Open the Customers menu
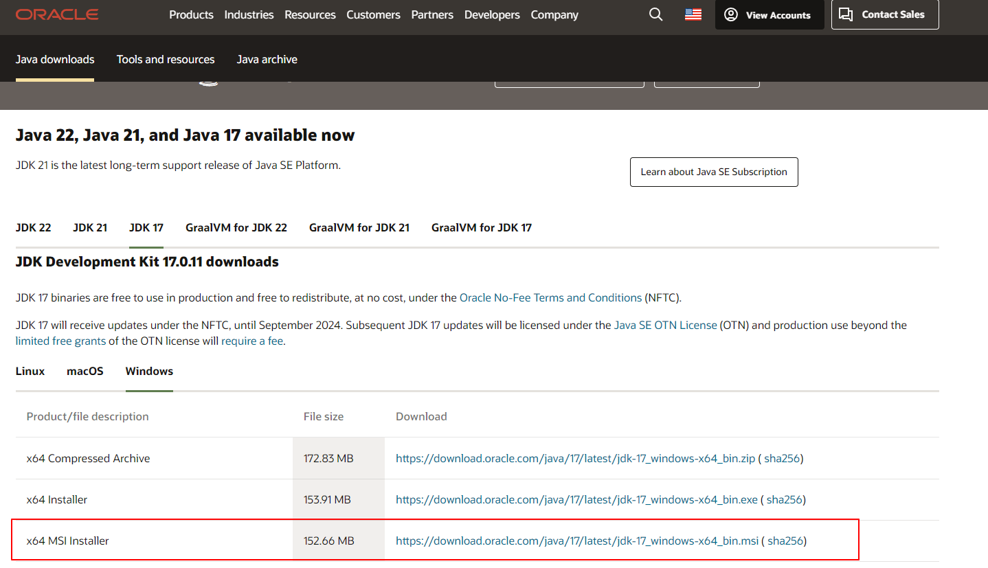Viewport: 988px width, 568px height. click(x=373, y=14)
